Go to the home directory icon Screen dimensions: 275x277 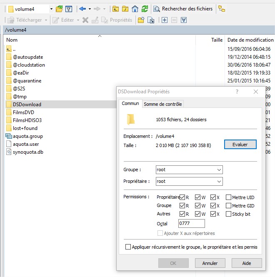coord(135,8)
